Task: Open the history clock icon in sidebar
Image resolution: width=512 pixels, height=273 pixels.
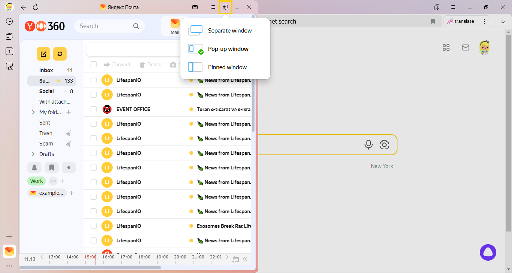Action: (9, 21)
